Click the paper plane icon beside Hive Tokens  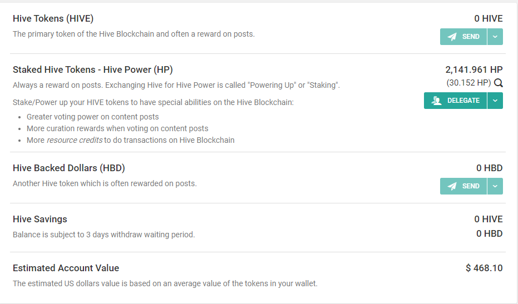click(452, 37)
